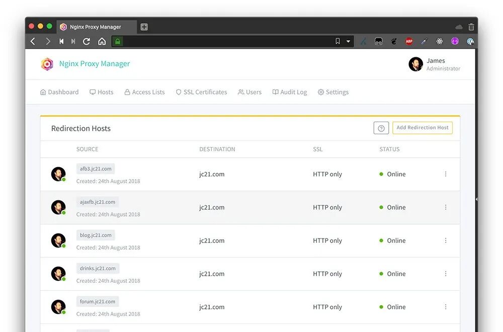Click the rewind navigation button

point(61,41)
